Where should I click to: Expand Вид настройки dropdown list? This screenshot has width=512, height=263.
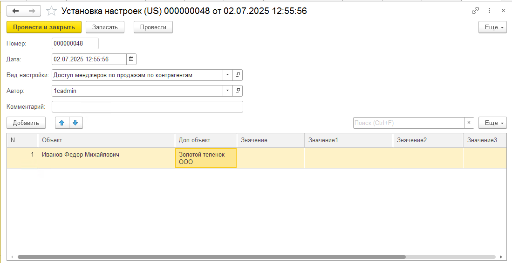point(227,75)
